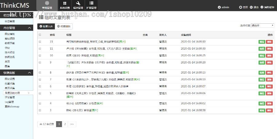
Task: Check the box for article 6
Action: (x=40, y=86)
